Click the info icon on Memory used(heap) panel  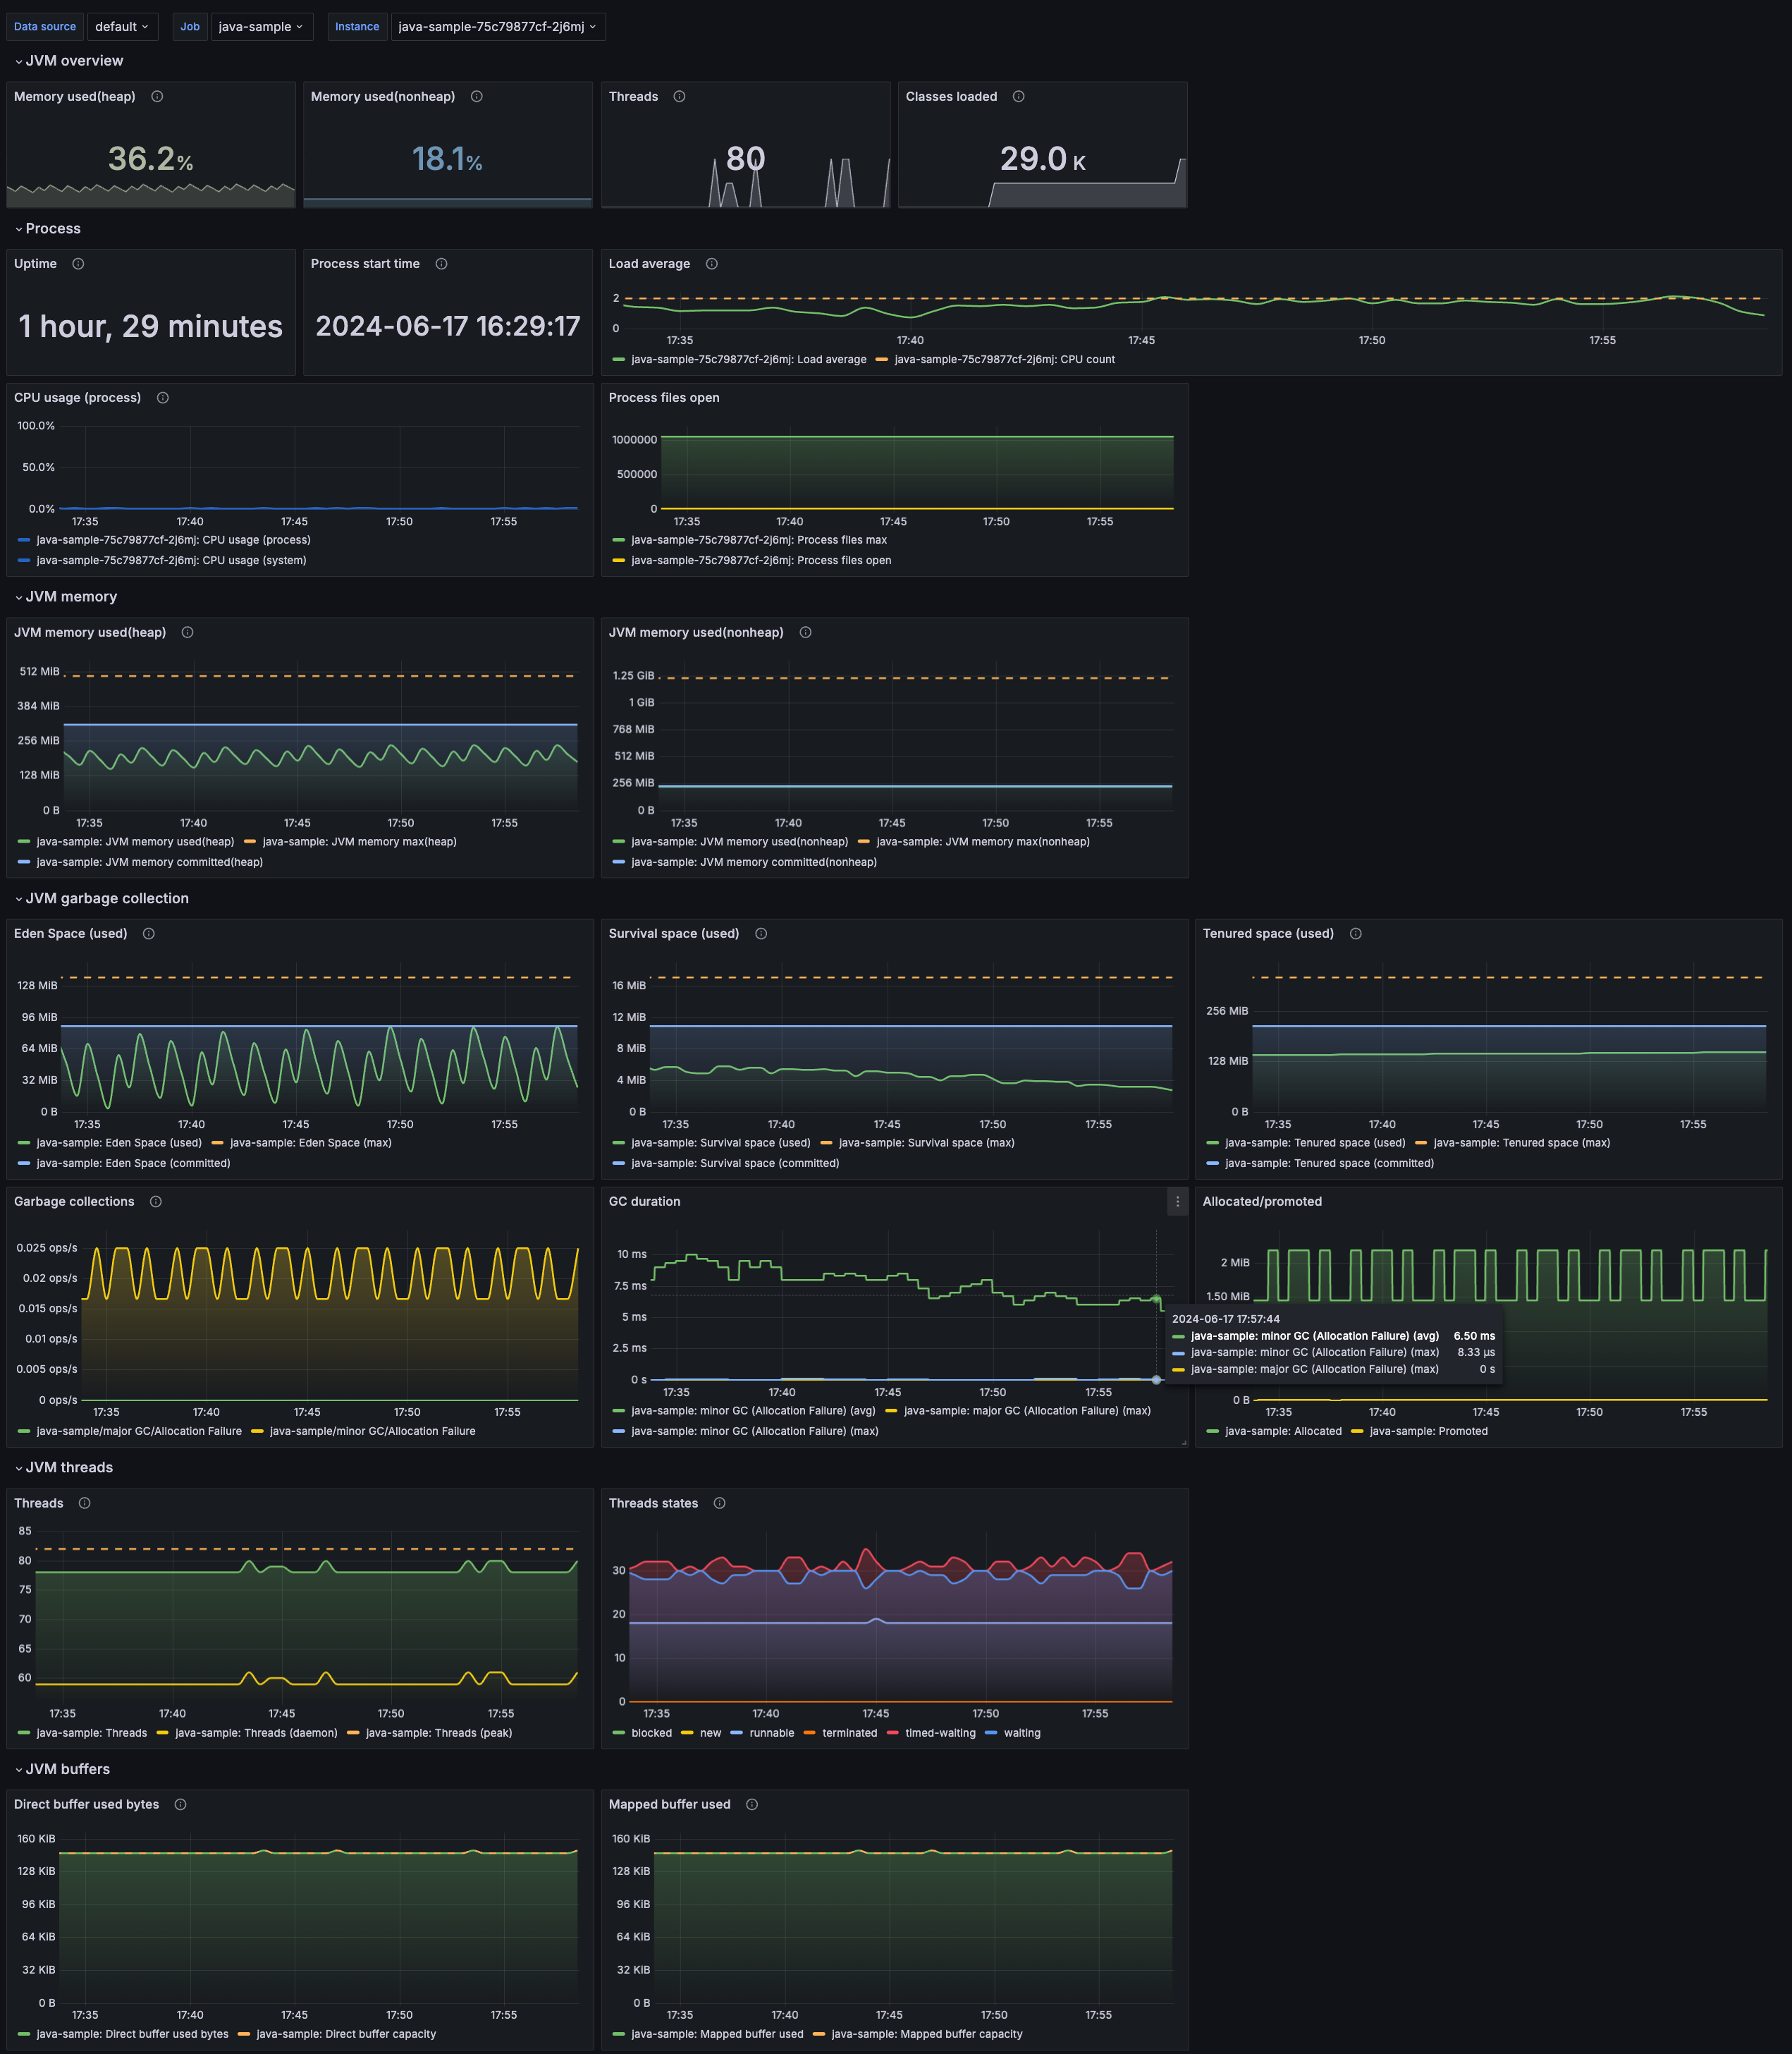click(x=156, y=96)
